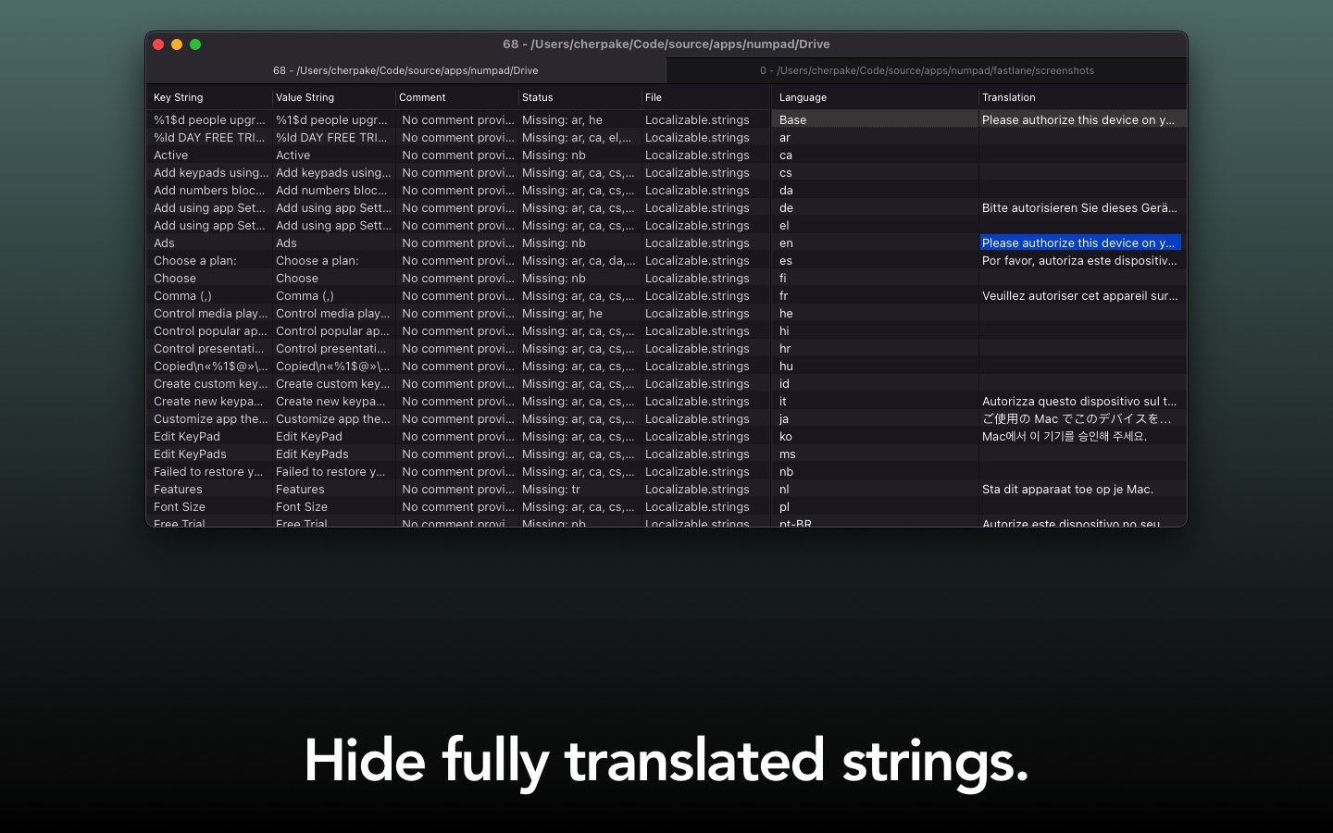
Task: Click the green zoom window button
Action: coord(195,44)
